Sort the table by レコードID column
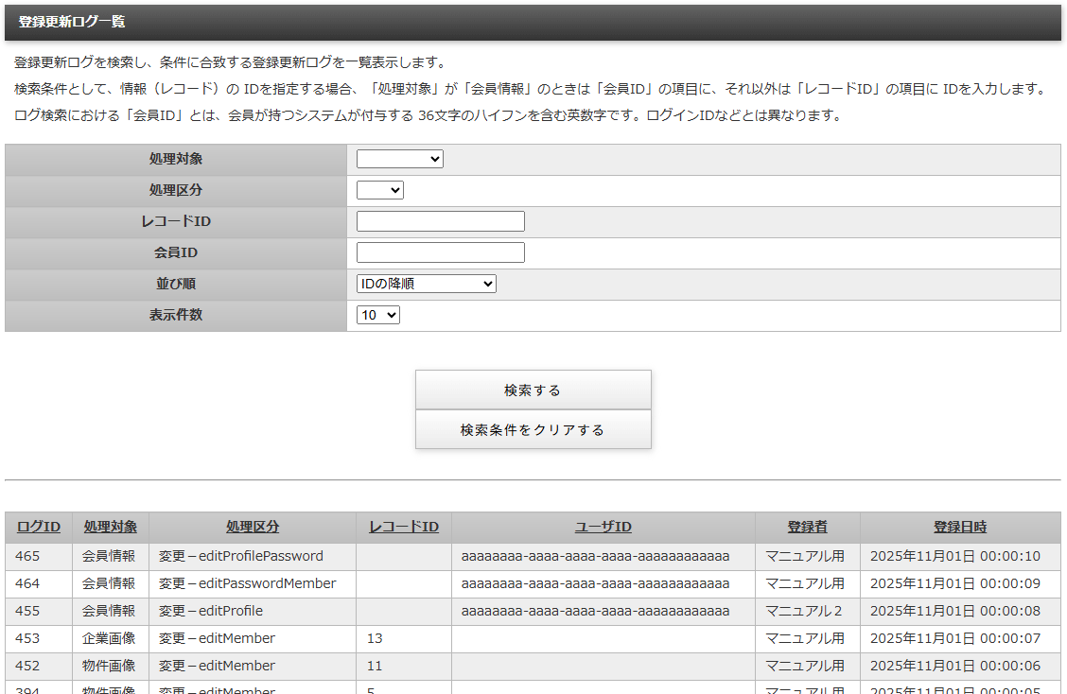1067x694 pixels. click(x=402, y=528)
